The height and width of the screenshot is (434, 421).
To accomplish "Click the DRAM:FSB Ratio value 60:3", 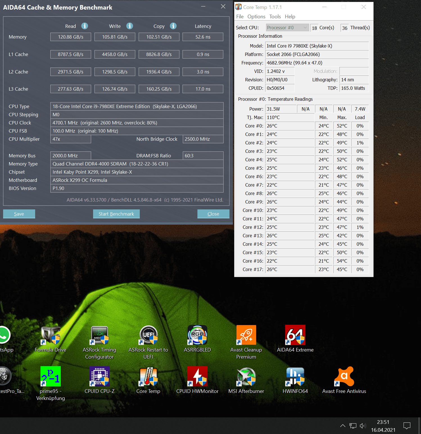I will click(203, 156).
